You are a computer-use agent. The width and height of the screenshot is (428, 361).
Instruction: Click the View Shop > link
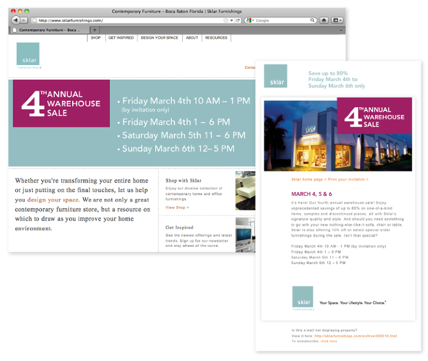tap(177, 208)
